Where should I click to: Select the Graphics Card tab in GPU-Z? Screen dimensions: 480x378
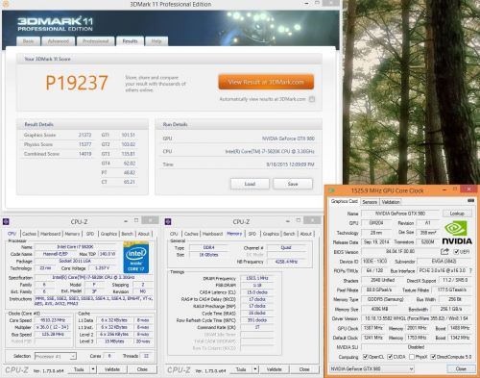344,201
